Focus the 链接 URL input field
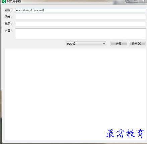This screenshot has width=147, height=144. coord(80,10)
